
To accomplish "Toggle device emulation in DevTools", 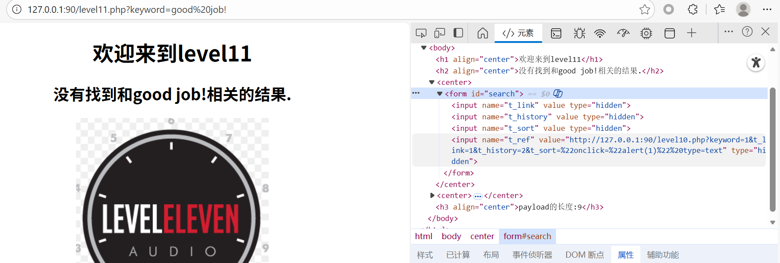I will [440, 33].
